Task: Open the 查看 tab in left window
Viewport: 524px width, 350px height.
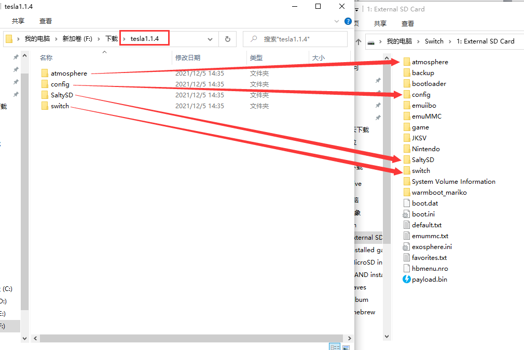Action: [46, 21]
